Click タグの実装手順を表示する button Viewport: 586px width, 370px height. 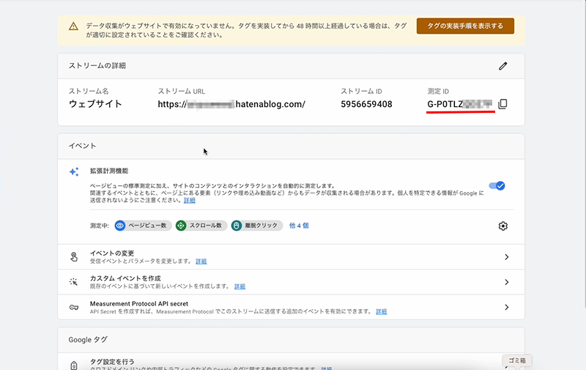point(465,26)
